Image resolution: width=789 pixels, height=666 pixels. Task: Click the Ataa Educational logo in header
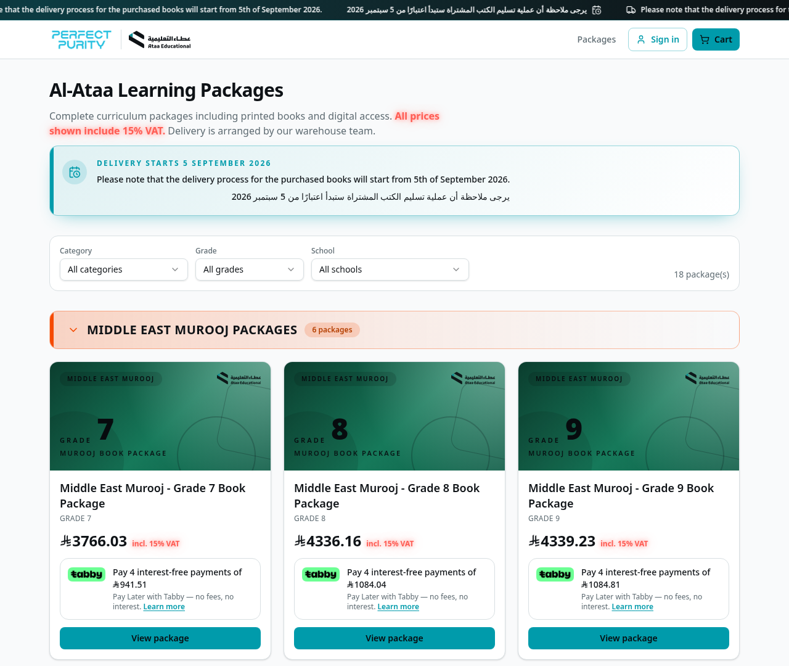pos(160,39)
